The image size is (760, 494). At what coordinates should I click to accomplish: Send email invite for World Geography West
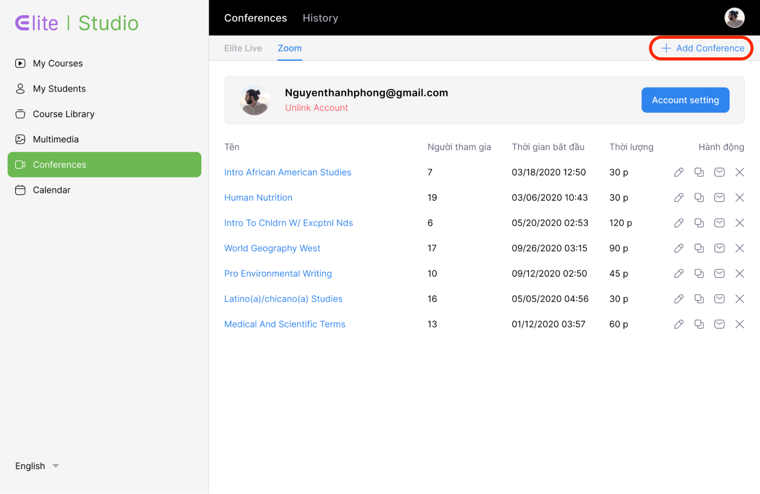click(x=719, y=248)
